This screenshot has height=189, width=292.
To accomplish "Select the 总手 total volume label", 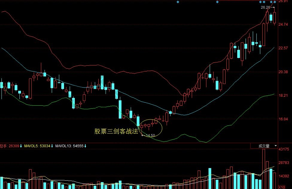I will click(4, 146).
